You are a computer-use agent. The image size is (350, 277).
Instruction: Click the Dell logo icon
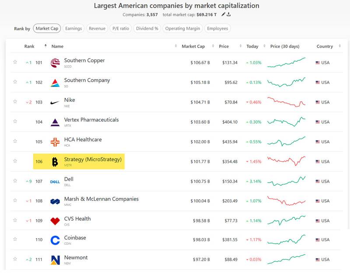click(x=55, y=182)
